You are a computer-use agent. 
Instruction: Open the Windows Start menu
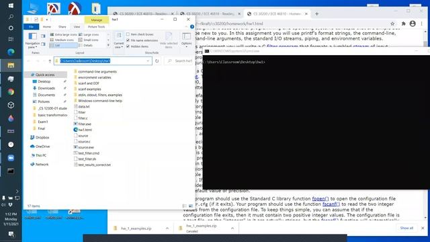coord(11,5)
